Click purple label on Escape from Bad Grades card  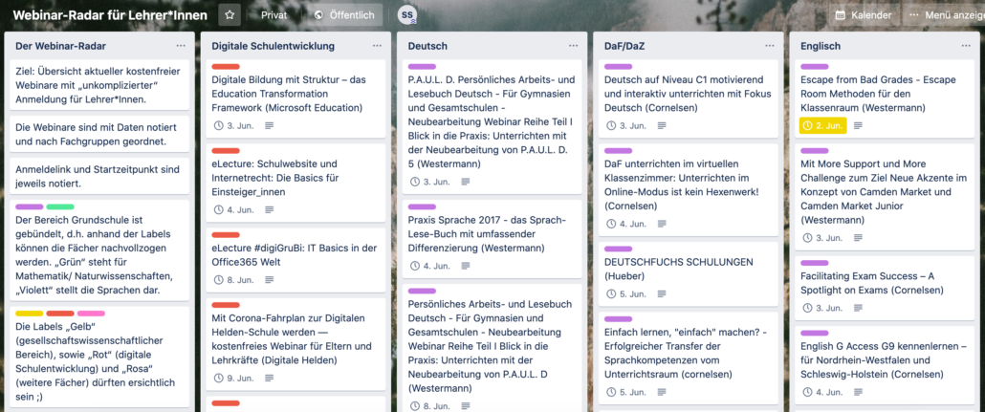tap(815, 67)
